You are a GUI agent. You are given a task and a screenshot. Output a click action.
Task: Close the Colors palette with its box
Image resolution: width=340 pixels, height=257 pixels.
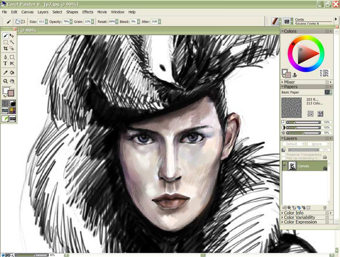point(327,31)
